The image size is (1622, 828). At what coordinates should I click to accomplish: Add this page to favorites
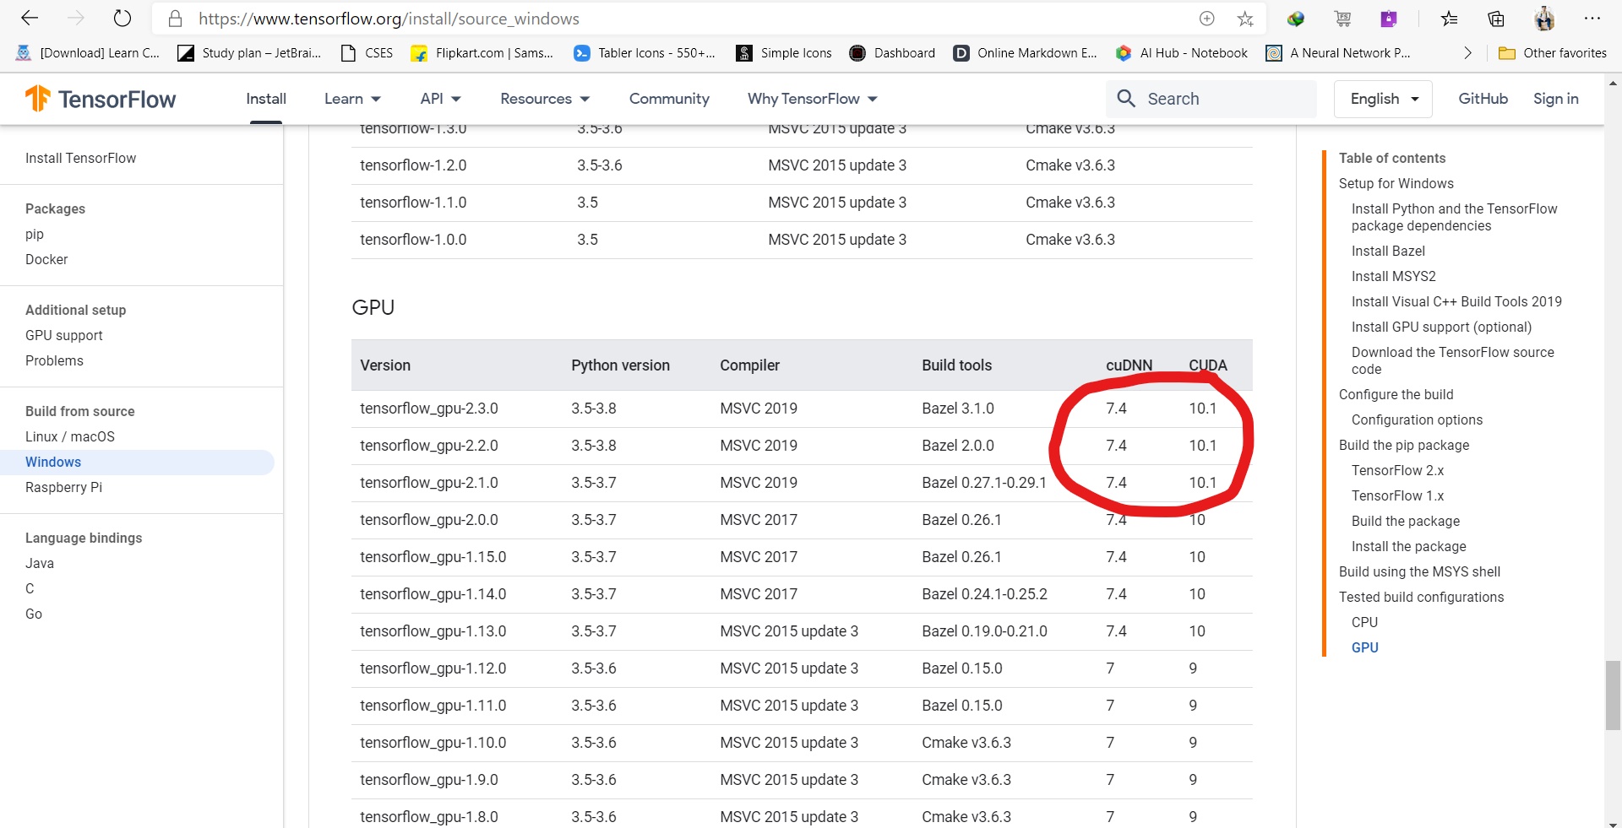pyautogui.click(x=1245, y=18)
